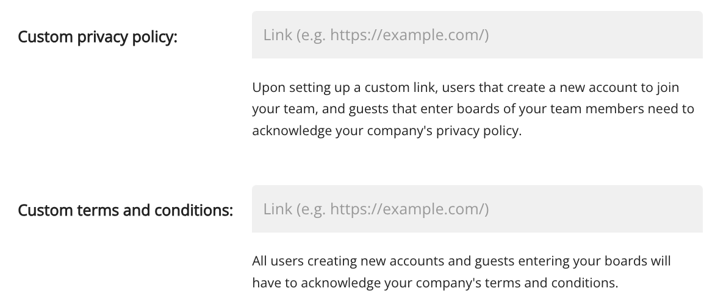715x302 pixels.
Task: Click the 'All users creating new accounts' line
Action: (461, 261)
